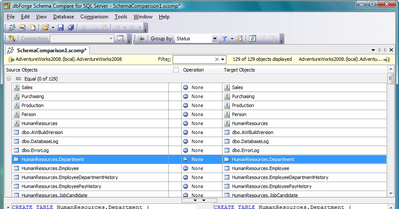
Task: Open the Database menu
Action: click(64, 17)
